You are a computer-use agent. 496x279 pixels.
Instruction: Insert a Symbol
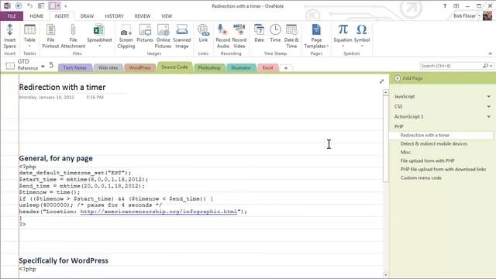[x=362, y=36]
